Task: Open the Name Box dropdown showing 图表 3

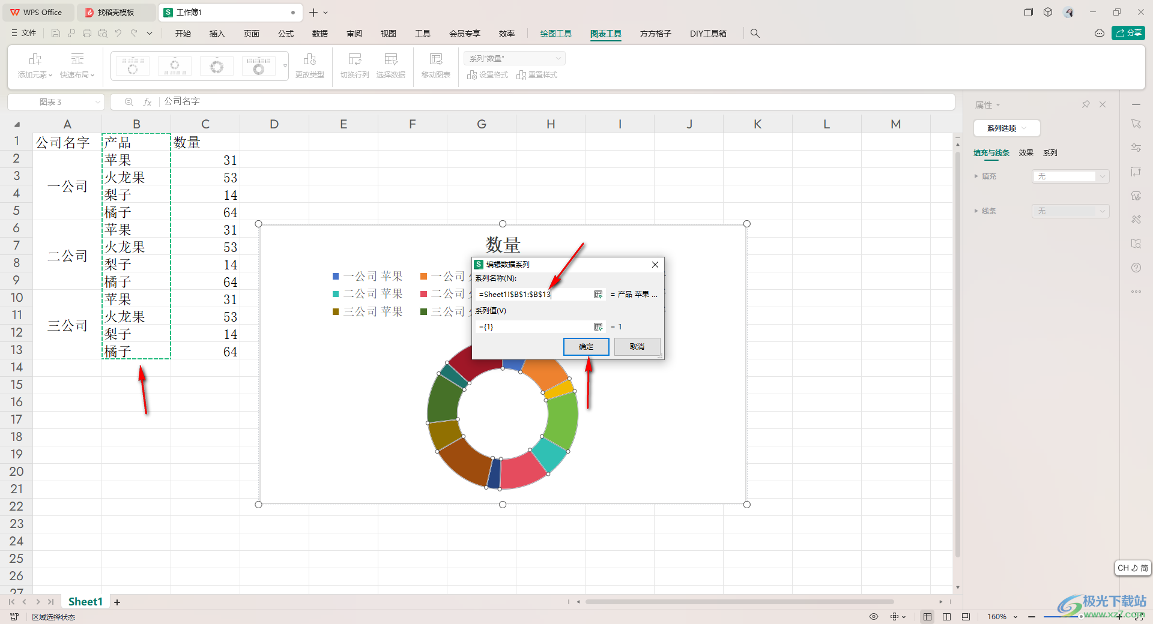Action: (x=97, y=102)
